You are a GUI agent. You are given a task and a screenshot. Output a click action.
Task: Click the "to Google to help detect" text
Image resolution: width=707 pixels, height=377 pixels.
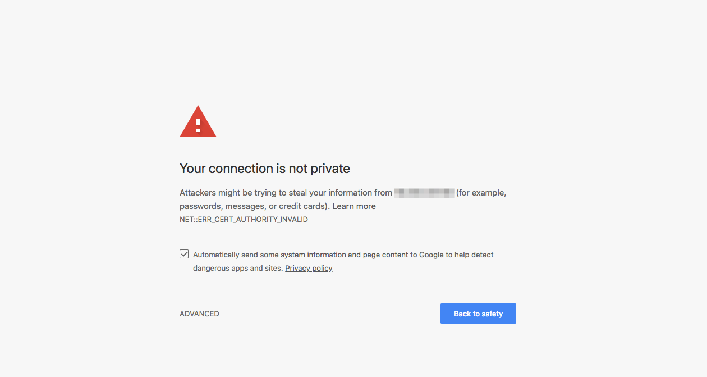[x=452, y=255]
